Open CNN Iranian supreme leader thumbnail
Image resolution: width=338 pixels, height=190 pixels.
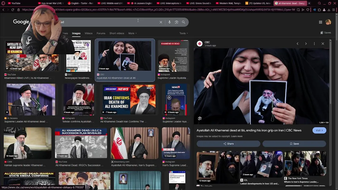(27, 143)
